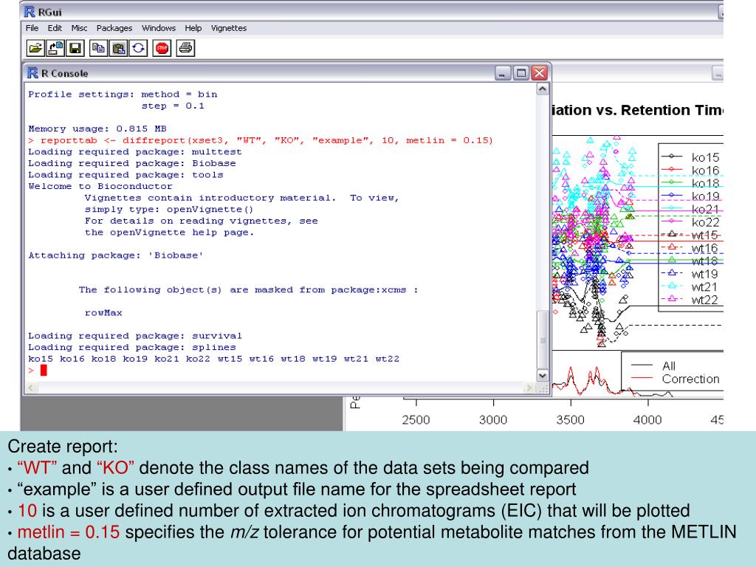
Task: Click 'Loading required package: survival' line
Action: click(x=135, y=336)
